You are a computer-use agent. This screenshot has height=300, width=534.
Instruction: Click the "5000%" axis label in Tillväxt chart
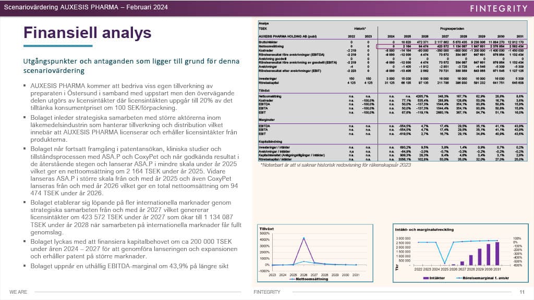pyautogui.click(x=264, y=233)
